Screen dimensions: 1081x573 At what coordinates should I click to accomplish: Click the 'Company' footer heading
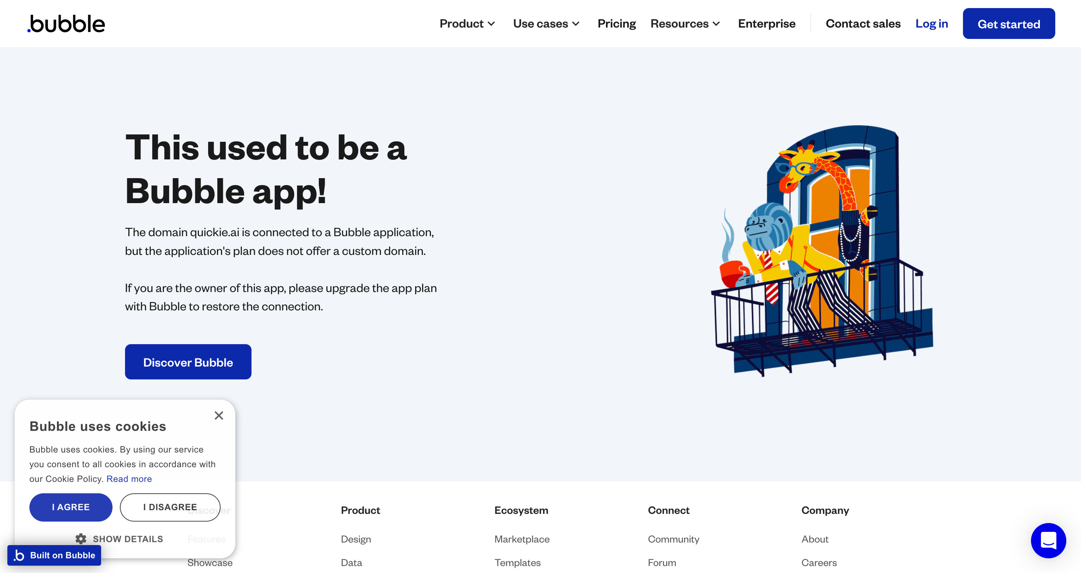point(825,510)
